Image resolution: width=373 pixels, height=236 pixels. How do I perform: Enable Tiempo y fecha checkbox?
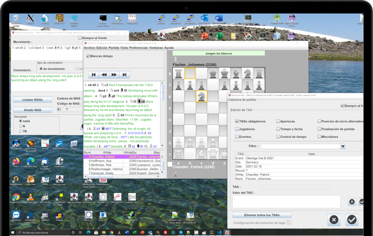point(278,129)
